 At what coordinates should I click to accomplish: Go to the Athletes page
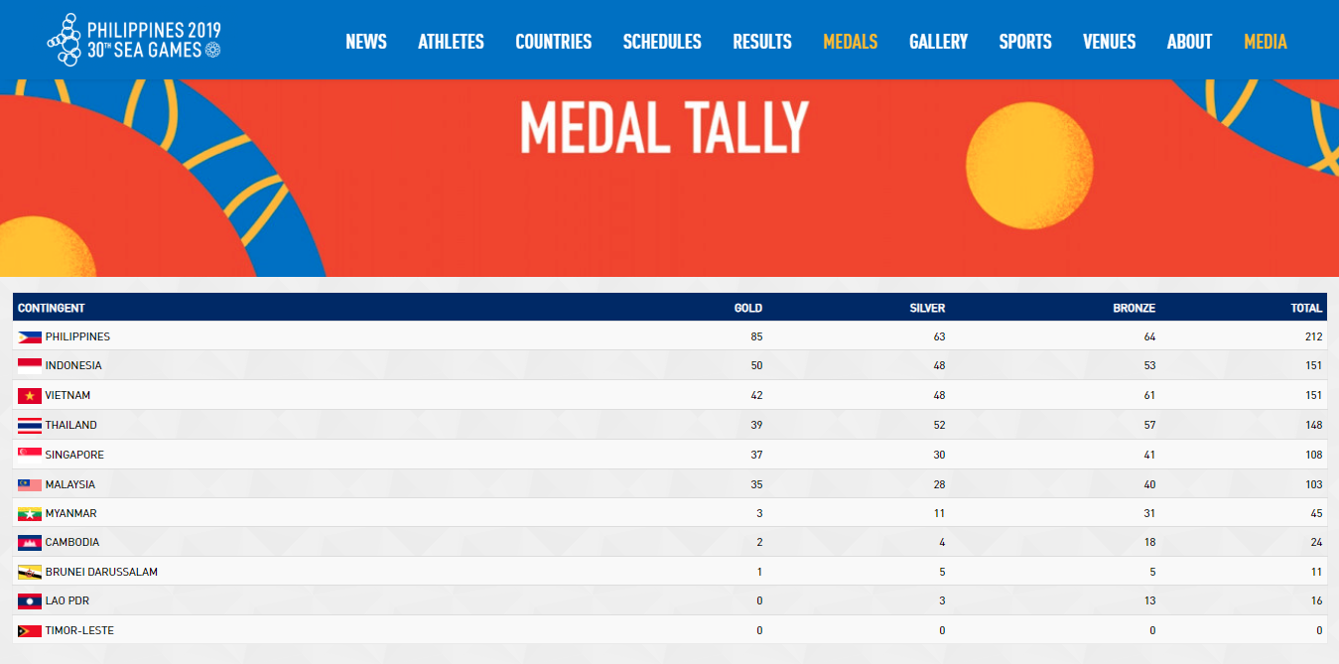click(451, 42)
